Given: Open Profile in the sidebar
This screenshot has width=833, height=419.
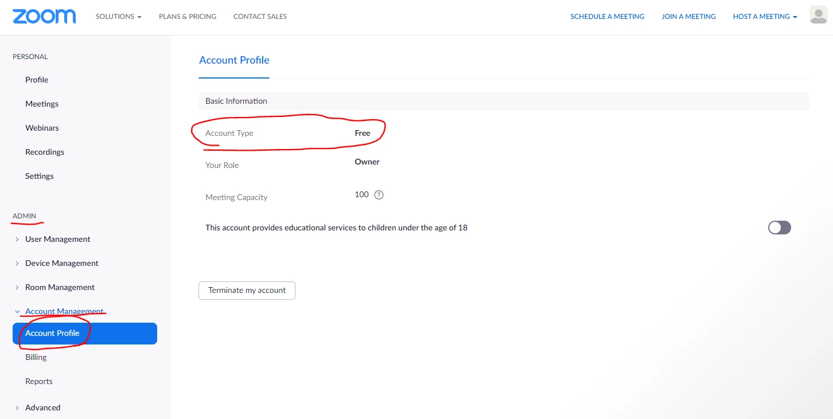Looking at the screenshot, I should [x=37, y=80].
